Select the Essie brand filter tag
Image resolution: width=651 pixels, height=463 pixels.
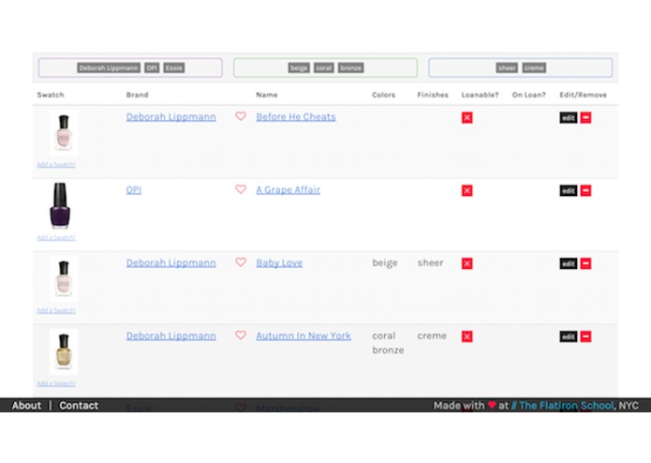click(174, 68)
